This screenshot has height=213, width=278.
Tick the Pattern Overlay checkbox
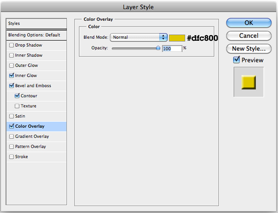(x=12, y=146)
